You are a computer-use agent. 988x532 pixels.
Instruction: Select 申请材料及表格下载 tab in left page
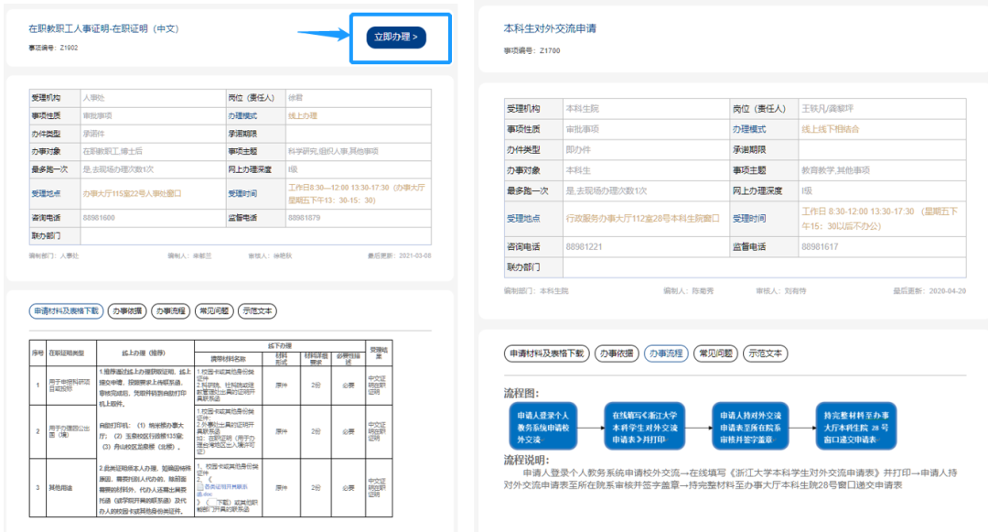coord(65,311)
